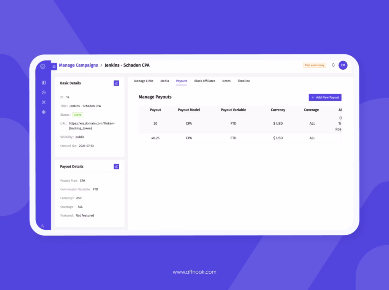The width and height of the screenshot is (389, 290).
Task: Open the notifications bell icon
Action: point(333,65)
